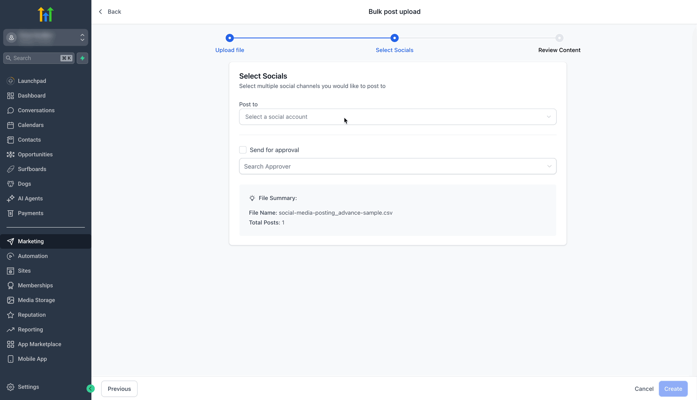Click the lightning bolt quick actions icon
This screenshot has height=400, width=697.
pos(82,58)
